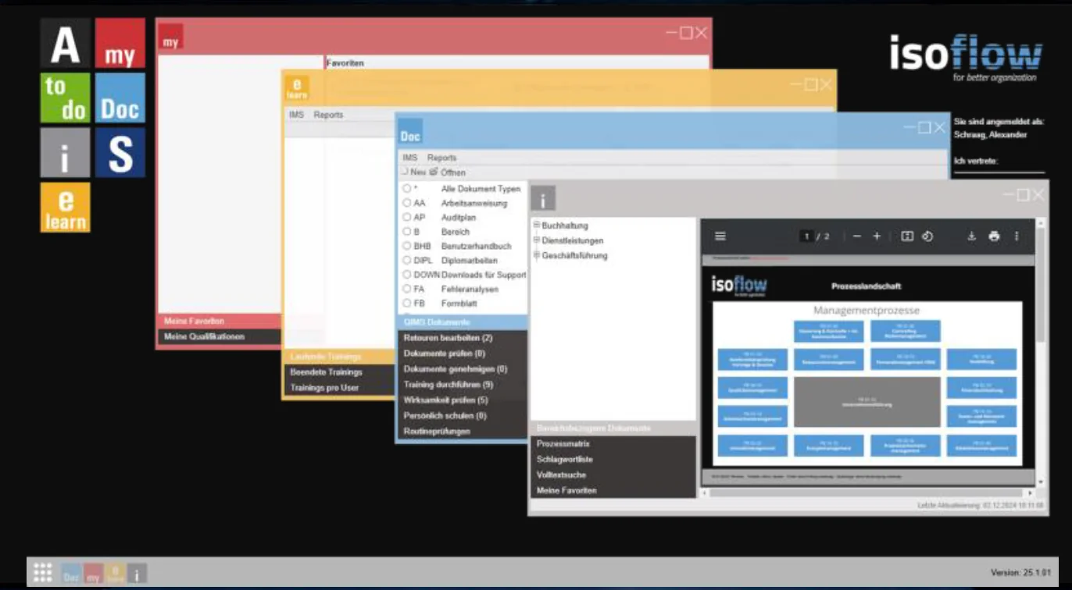Zoom in the PDF with plus icon
Viewport: 1072px width, 590px height.
[x=877, y=236]
